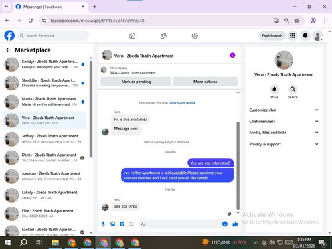The width and height of the screenshot is (332, 249).
Task: Expand Chat members section
Action: pos(284,122)
